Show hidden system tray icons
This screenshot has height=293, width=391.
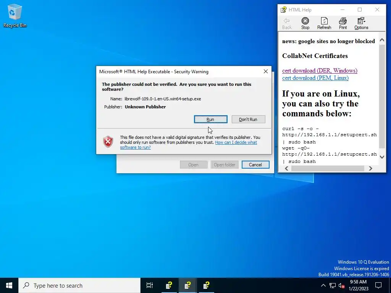323,285
